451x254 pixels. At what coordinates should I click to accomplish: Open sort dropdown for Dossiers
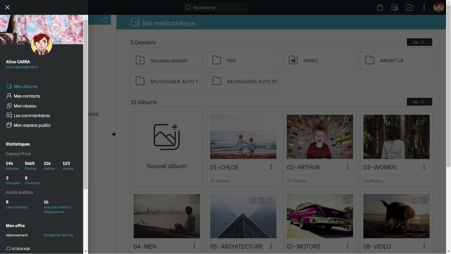point(419,42)
